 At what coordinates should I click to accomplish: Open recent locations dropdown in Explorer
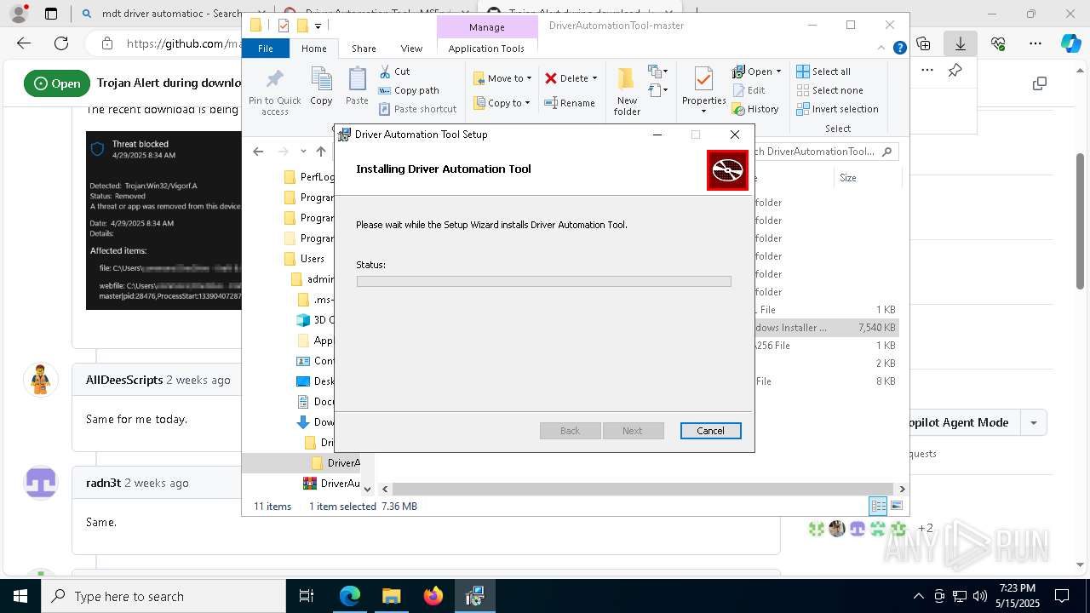(303, 152)
